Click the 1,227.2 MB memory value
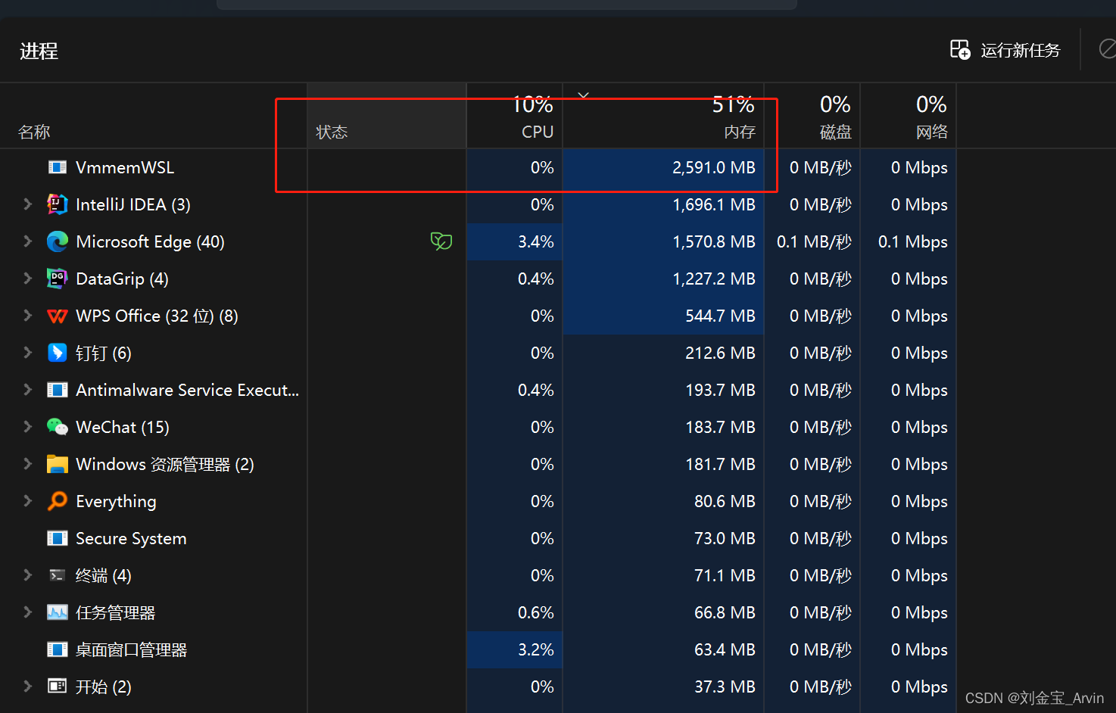Viewport: 1116px width, 713px height. pos(714,279)
